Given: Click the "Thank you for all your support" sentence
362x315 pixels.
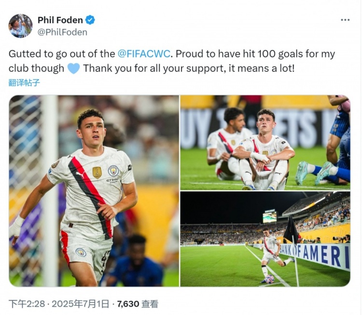Looking at the screenshot, I should coord(153,68).
